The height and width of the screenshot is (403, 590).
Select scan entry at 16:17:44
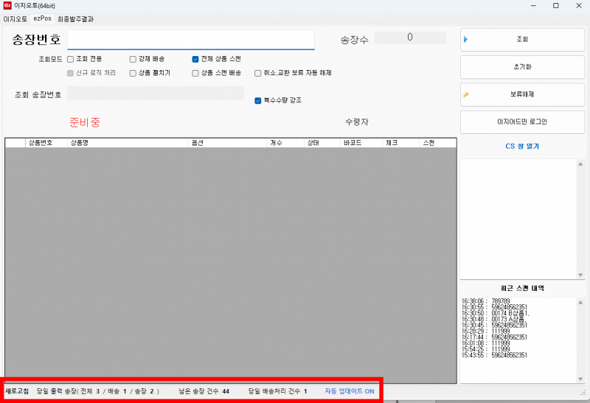pyautogui.click(x=494, y=337)
